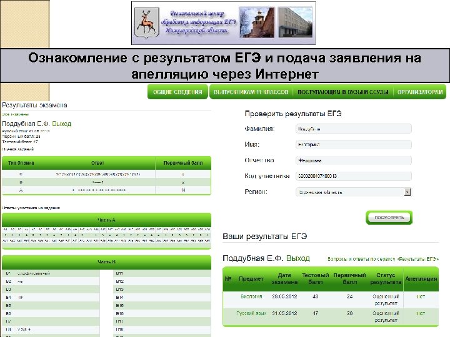Click the date 31.05.2012 cell
This screenshot has width=450, height=337.
[284, 313]
